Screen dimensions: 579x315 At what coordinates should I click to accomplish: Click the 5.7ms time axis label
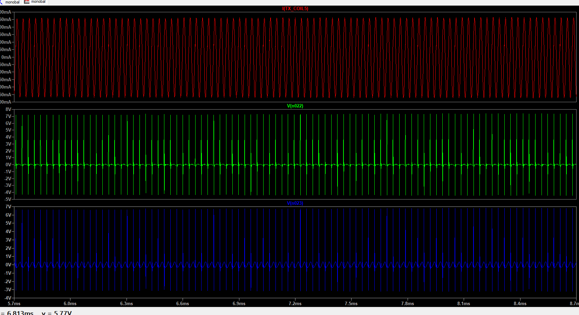coord(14,303)
